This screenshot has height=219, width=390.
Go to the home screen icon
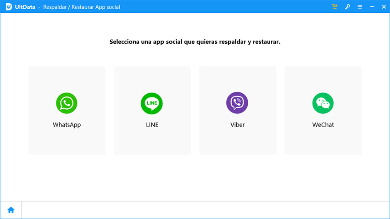click(11, 210)
